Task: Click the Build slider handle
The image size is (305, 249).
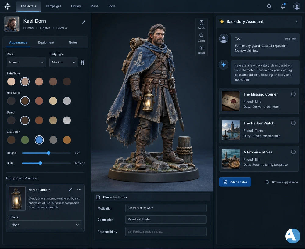Action: click(x=40, y=163)
